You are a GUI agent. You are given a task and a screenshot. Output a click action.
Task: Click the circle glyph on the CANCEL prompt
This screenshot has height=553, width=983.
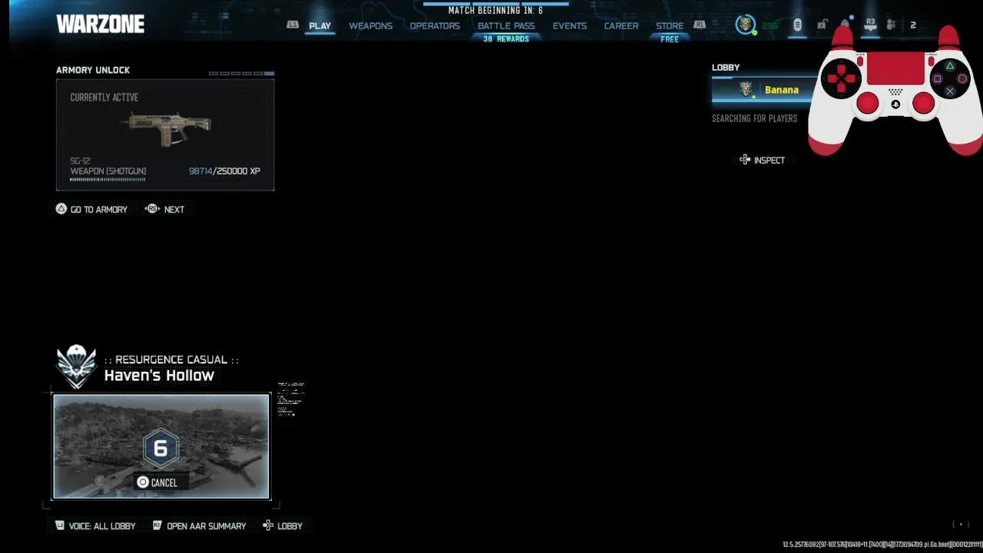tap(143, 482)
